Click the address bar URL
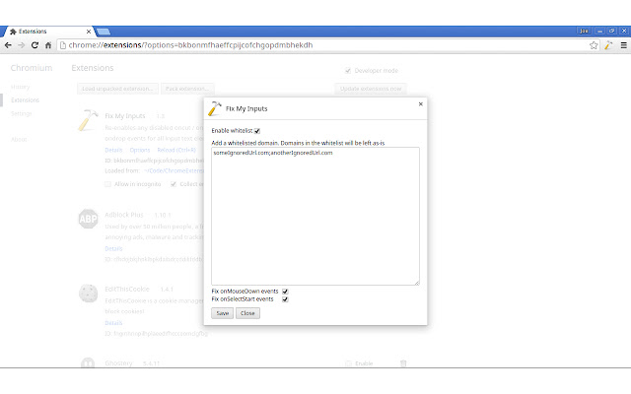The height and width of the screenshot is (394, 631). (190, 45)
